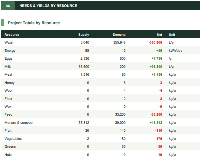Viewport: 200px width, 158px height.
Task: Click Wool net value -4
Action: pos(160,91)
